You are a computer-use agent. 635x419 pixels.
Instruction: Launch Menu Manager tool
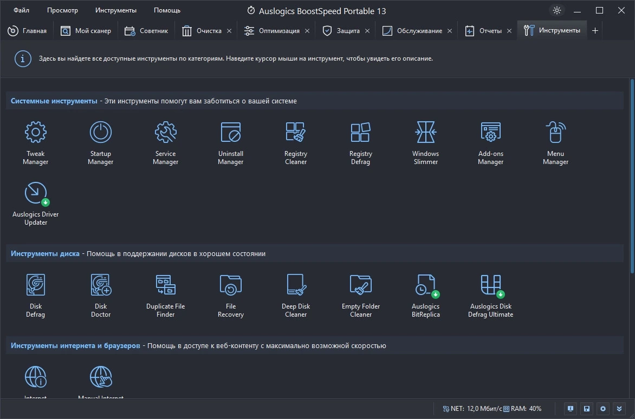coord(556,143)
